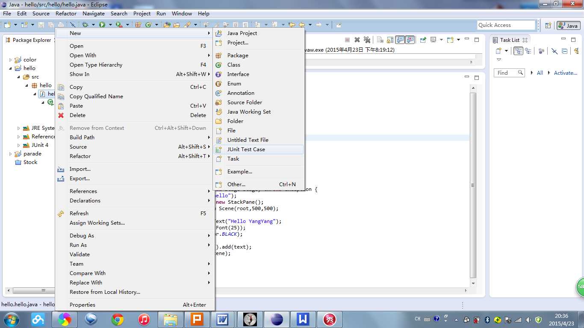
Task: Open the Refactor menu in menu bar
Action: click(x=66, y=13)
